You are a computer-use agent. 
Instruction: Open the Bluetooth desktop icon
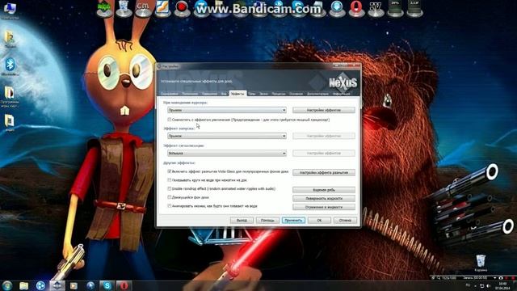10,66
